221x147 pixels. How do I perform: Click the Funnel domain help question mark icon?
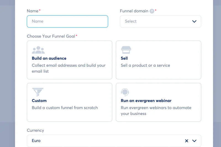point(152,11)
